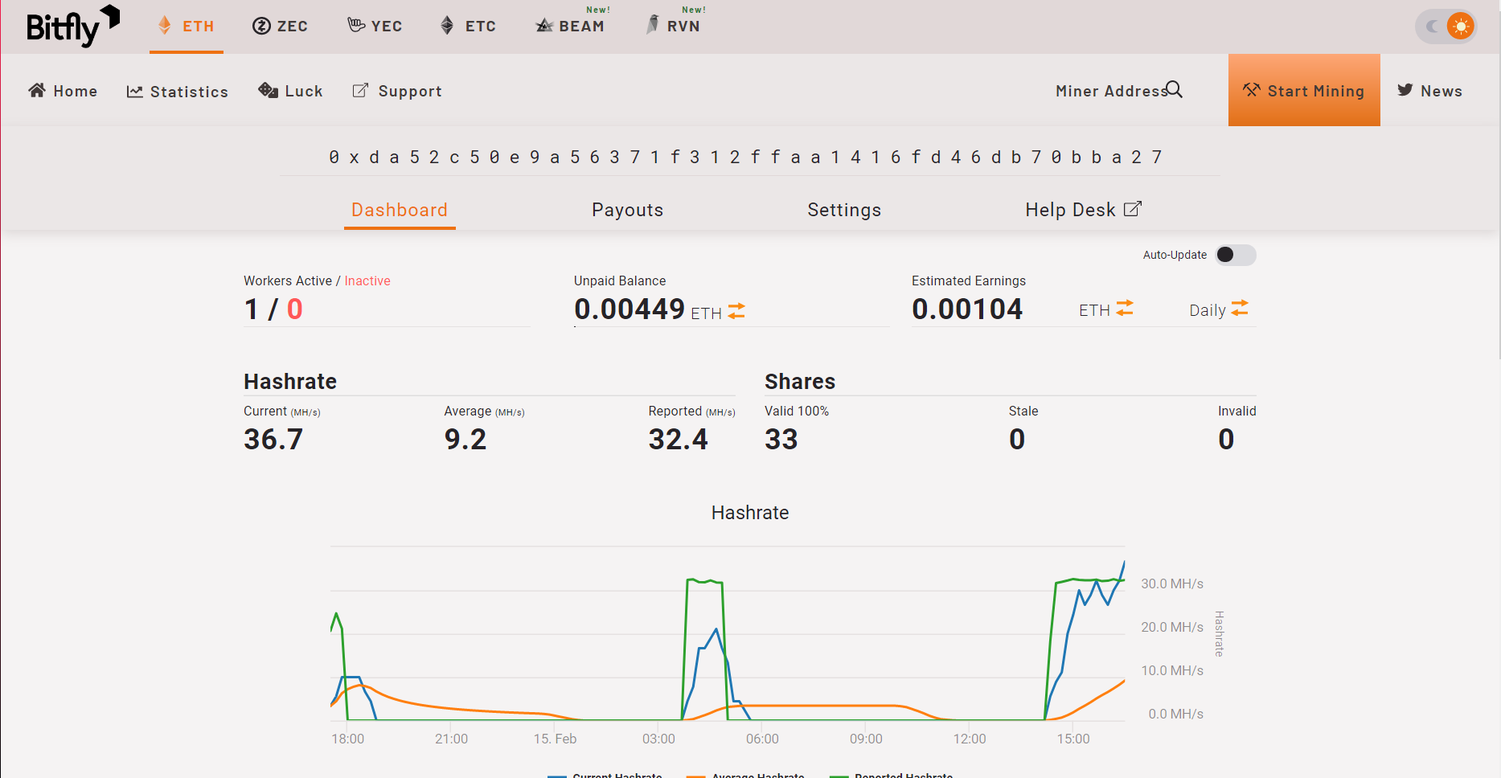Switch the Daily earnings period
Viewport: 1501px width, 778px height.
(x=1240, y=309)
